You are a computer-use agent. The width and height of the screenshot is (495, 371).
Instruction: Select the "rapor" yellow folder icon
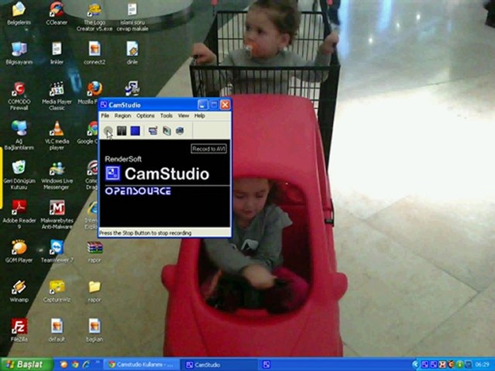click(94, 291)
